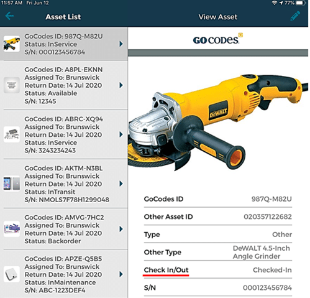Tap S/N: 12345 in the list
Viewport: 310px width, 298px height.
pos(40,101)
